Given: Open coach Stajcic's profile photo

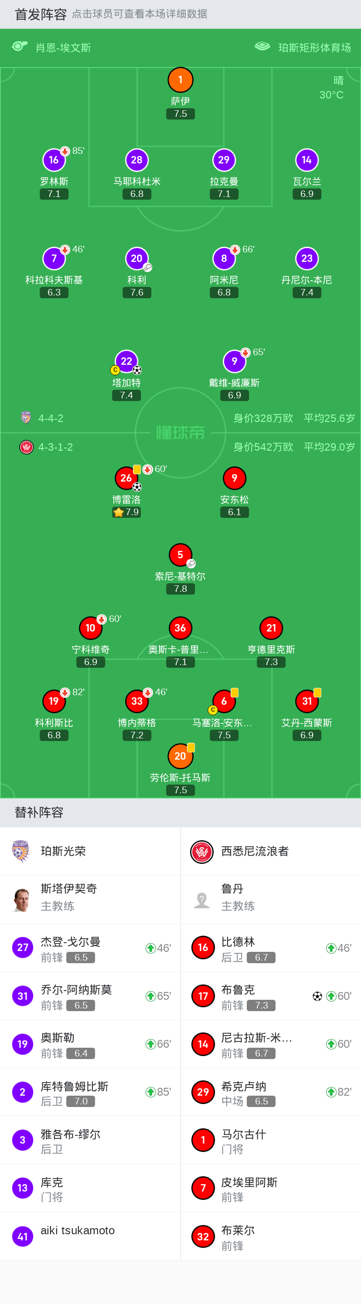Looking at the screenshot, I should coord(21,900).
